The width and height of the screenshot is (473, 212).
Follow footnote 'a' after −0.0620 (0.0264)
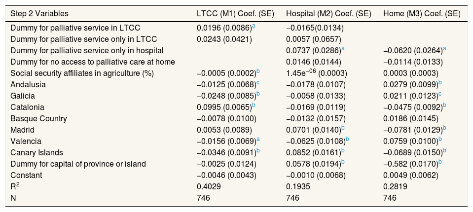tap(445, 49)
